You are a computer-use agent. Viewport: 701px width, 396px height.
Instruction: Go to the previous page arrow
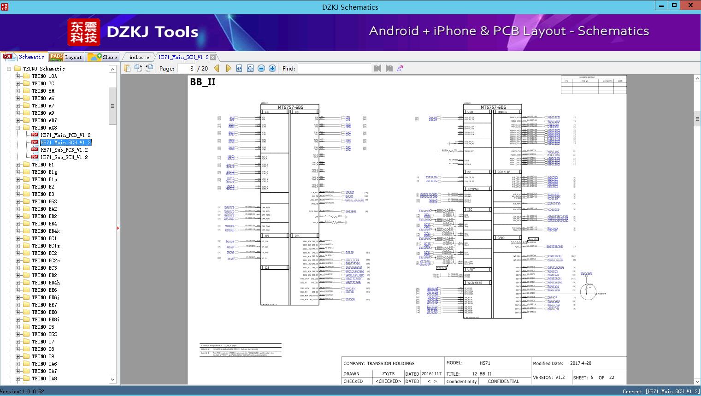[x=217, y=68]
